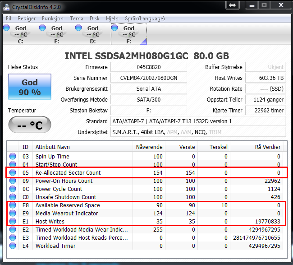Click raw value 281474976710655 in E3 row

click(256, 237)
